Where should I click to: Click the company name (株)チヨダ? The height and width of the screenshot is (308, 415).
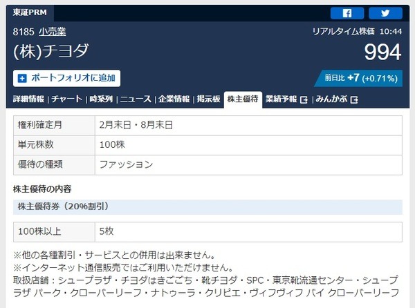(51, 51)
